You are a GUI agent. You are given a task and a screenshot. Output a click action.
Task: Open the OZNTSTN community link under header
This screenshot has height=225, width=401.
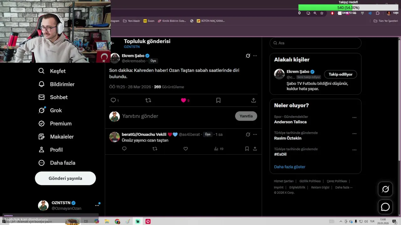132,47
